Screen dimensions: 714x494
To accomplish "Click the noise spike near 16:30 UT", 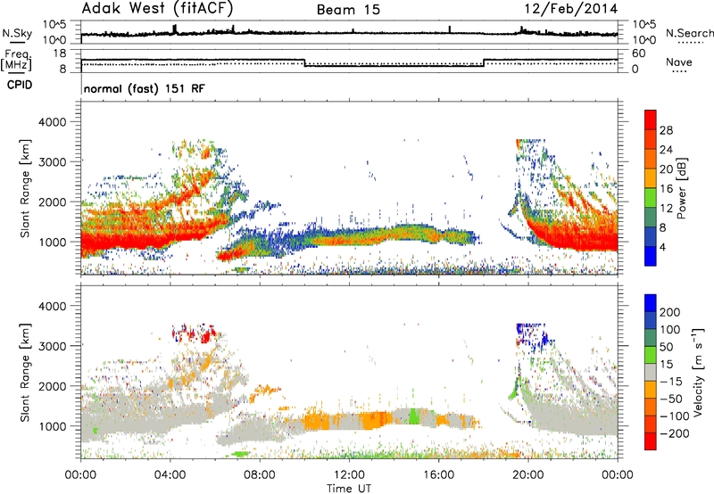I will click(x=450, y=29).
